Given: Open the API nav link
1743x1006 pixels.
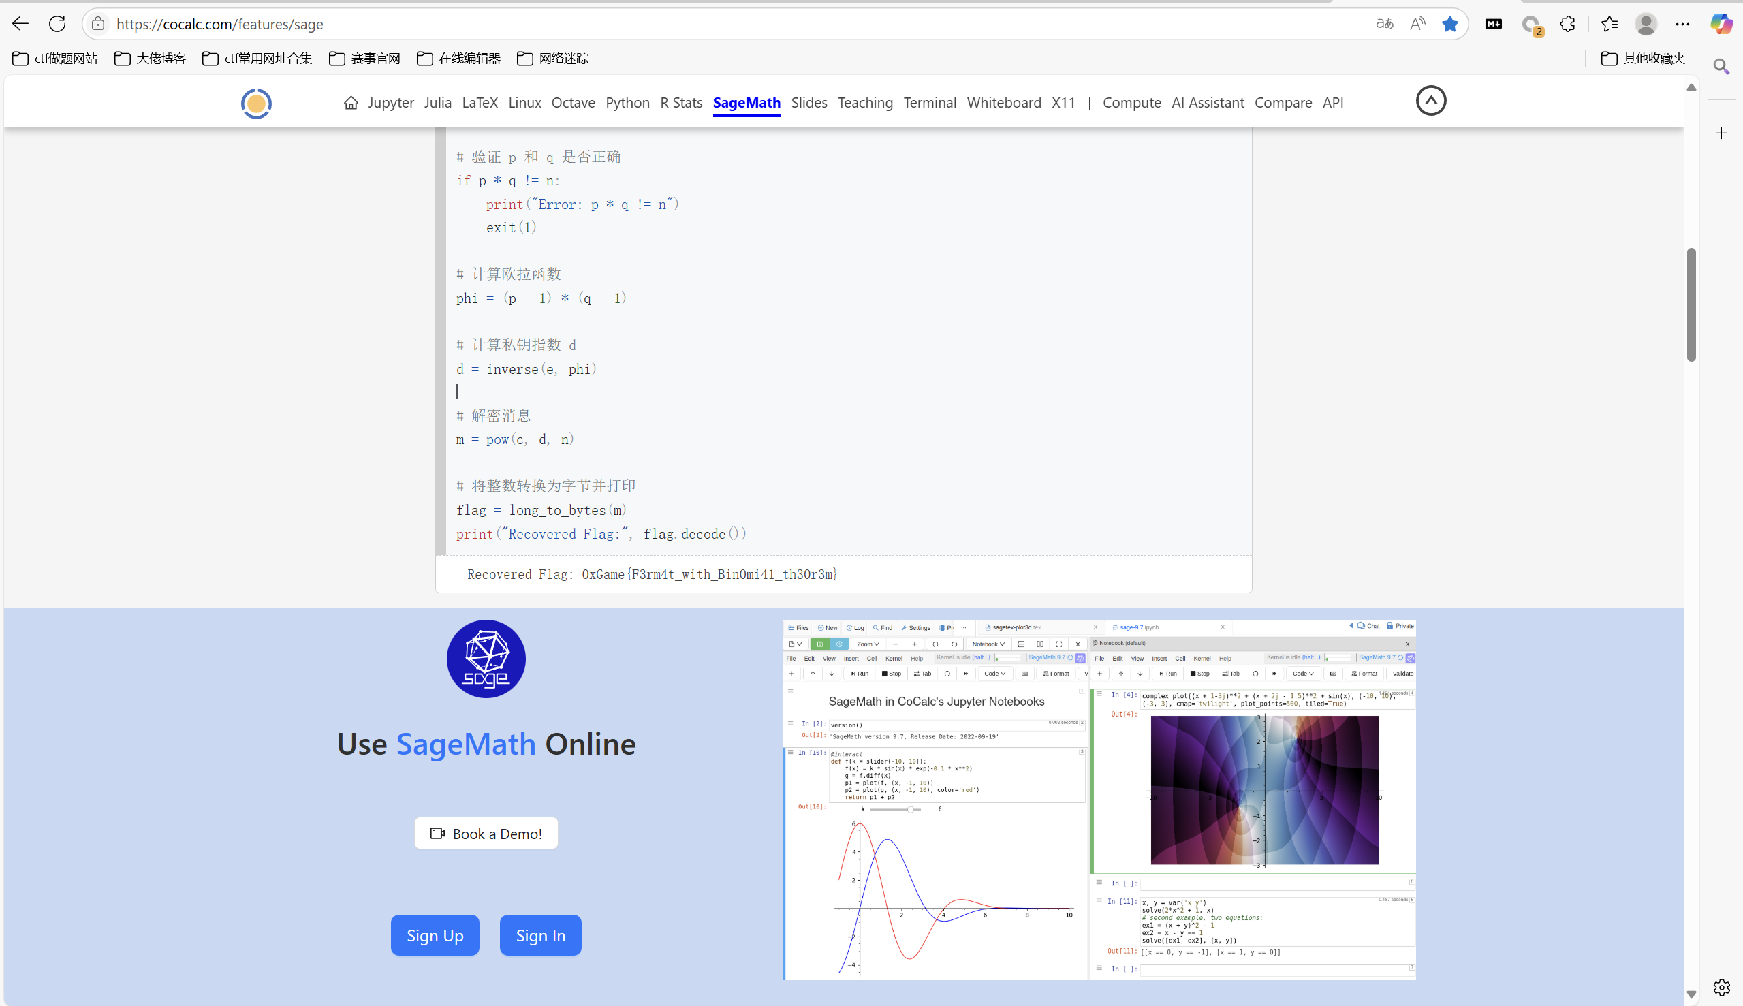Looking at the screenshot, I should tap(1333, 102).
